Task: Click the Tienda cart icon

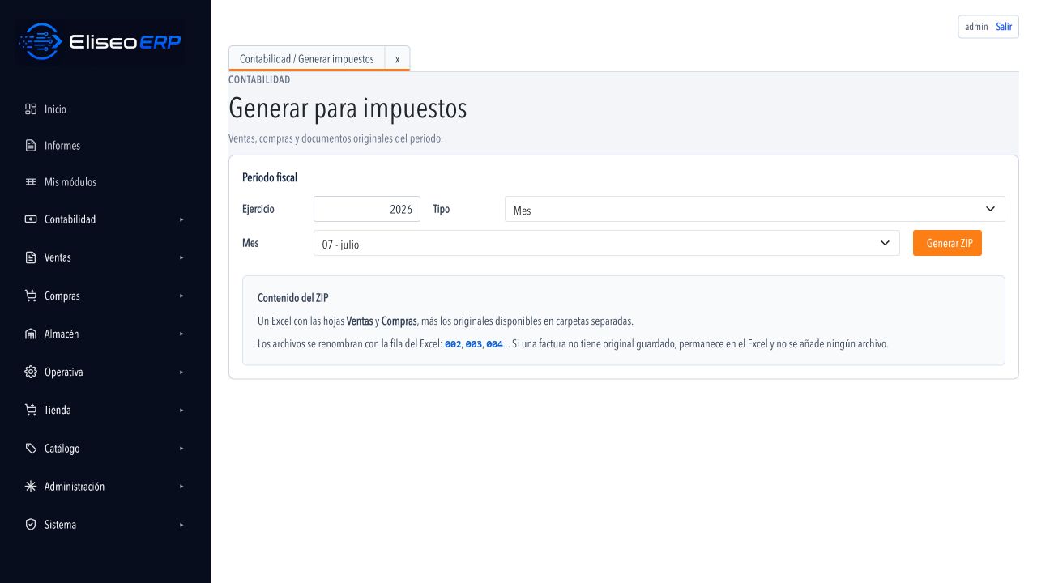Action: click(31, 410)
